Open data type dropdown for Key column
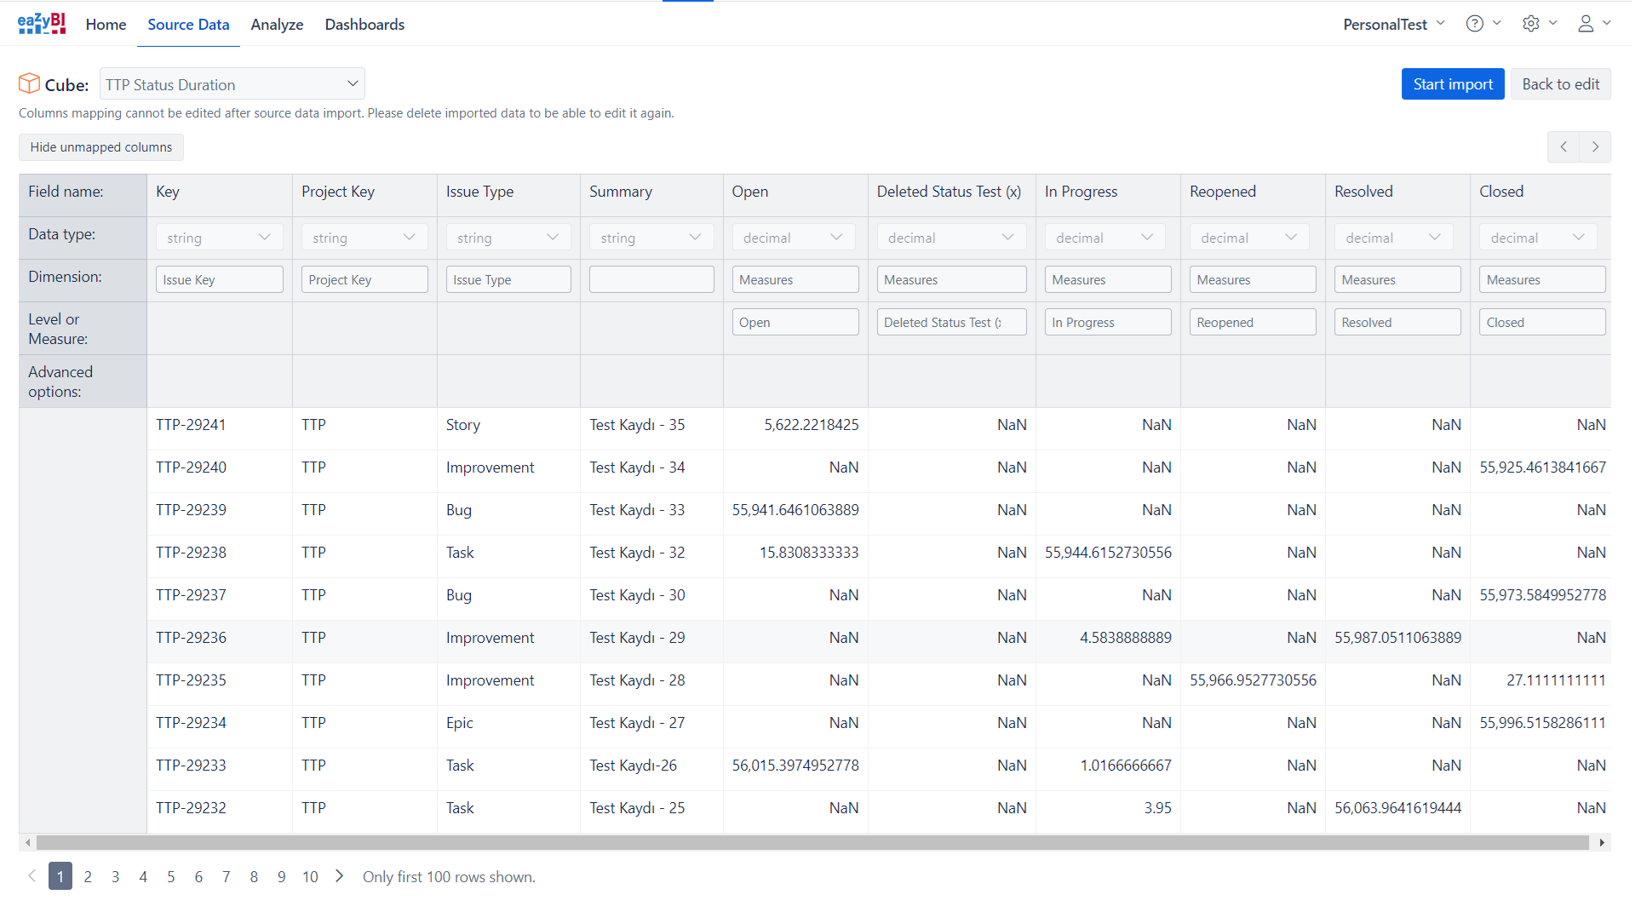The width and height of the screenshot is (1635, 912). click(219, 238)
